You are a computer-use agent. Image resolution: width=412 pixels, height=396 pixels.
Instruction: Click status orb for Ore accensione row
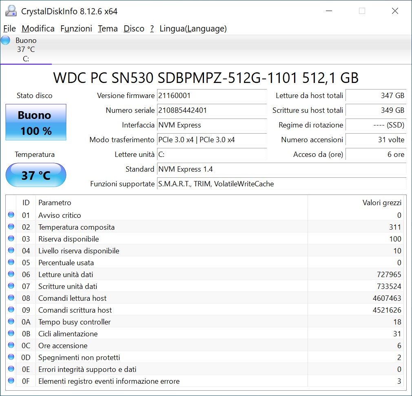11,345
